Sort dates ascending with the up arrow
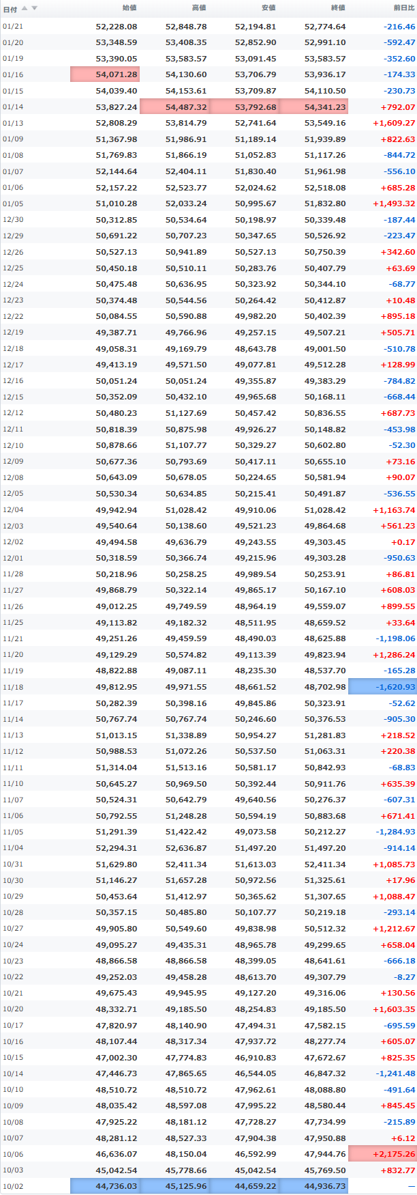 (x=25, y=8)
